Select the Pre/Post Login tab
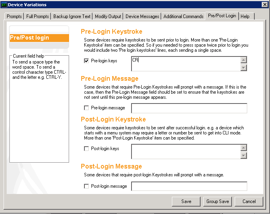 [222, 16]
